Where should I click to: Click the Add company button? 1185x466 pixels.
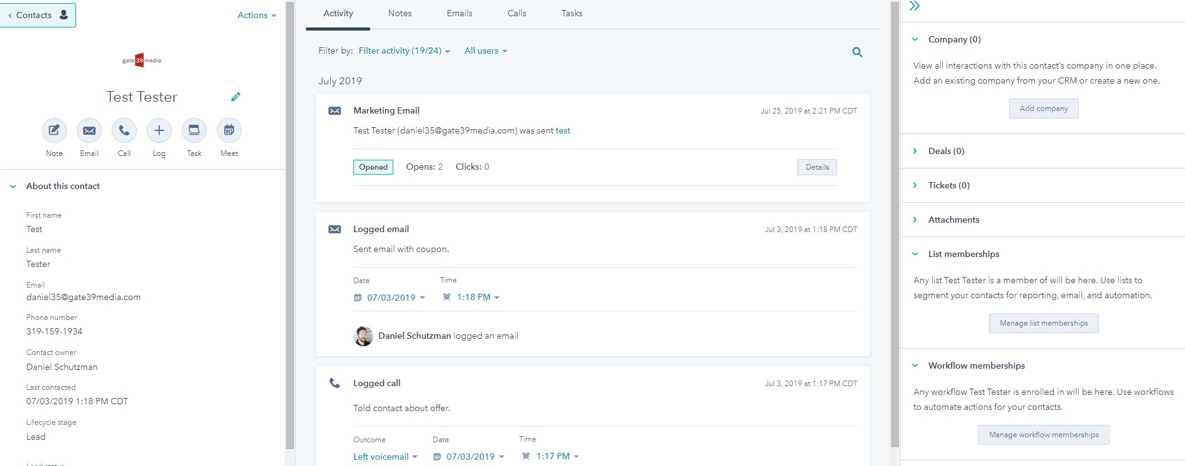pyautogui.click(x=1044, y=109)
